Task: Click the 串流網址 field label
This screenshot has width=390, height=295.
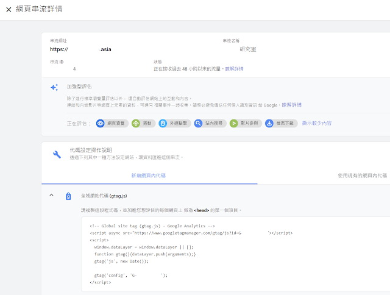Action: coord(58,41)
